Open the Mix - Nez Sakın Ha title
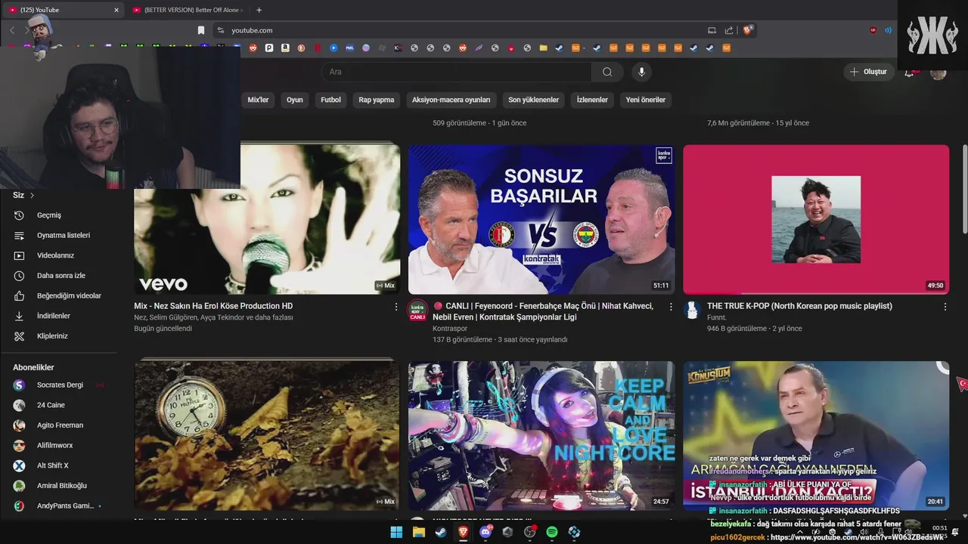 coord(213,306)
